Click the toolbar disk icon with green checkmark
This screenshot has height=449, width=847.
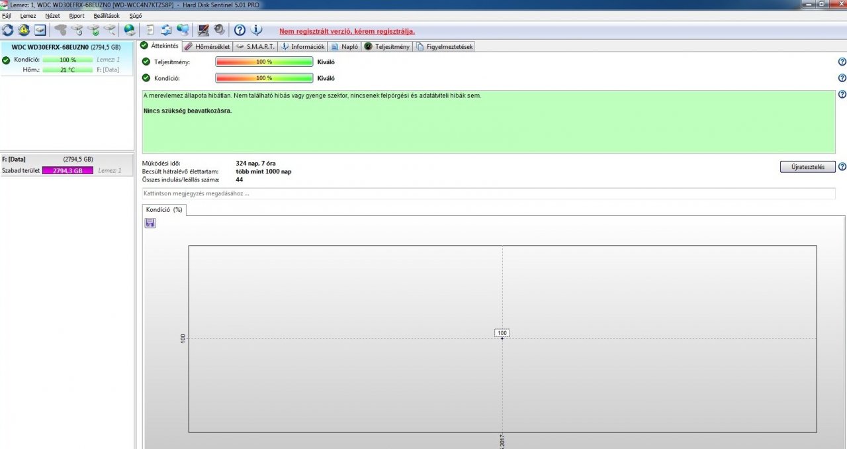coord(93,30)
